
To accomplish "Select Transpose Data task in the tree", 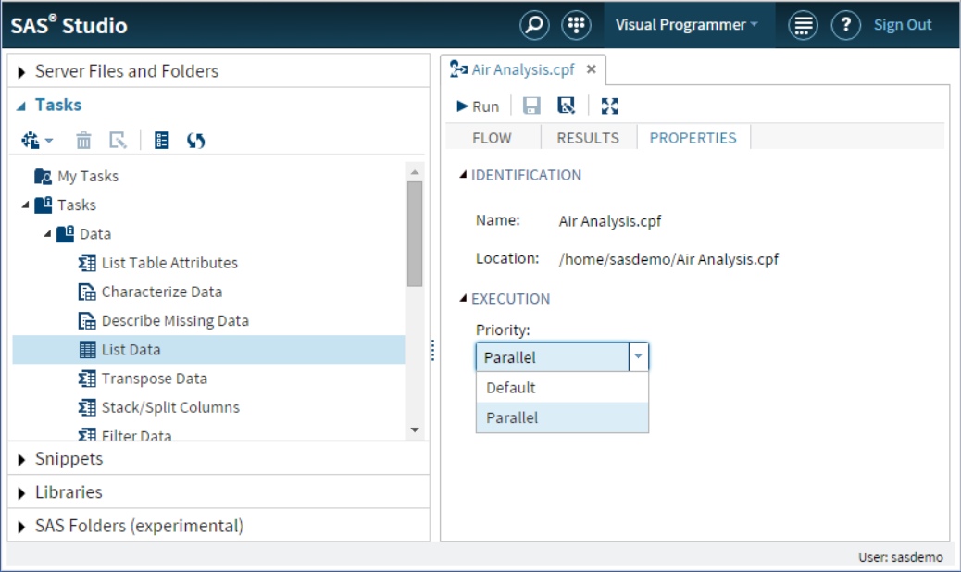I will click(154, 379).
